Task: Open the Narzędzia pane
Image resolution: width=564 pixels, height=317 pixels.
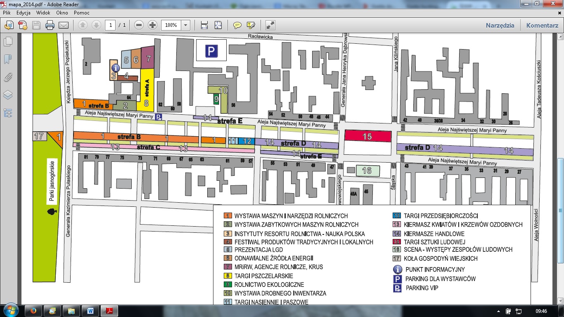Action: pyautogui.click(x=500, y=25)
